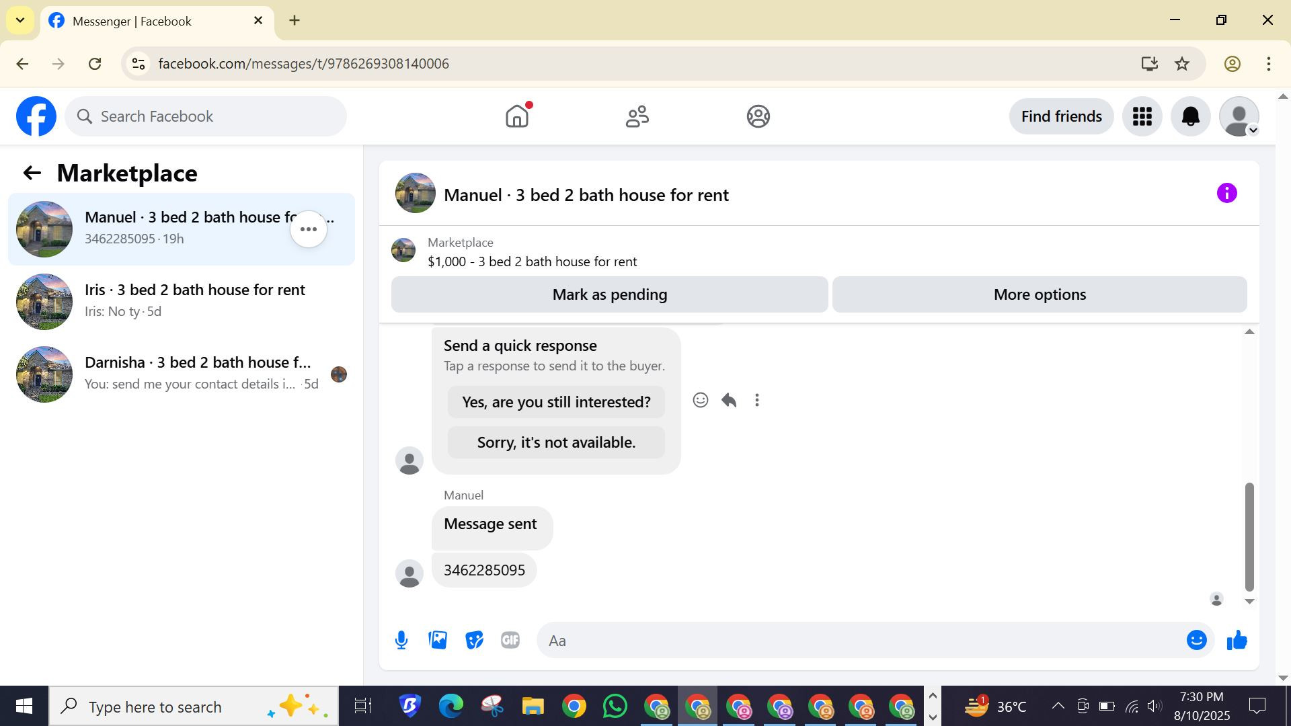The height and width of the screenshot is (726, 1291).
Task: Attach a file using the photo icon
Action: 438,640
